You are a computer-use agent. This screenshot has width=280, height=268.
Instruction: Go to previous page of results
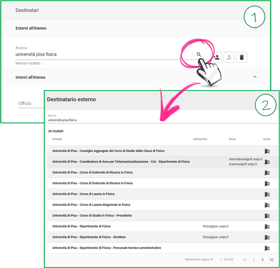254,259
